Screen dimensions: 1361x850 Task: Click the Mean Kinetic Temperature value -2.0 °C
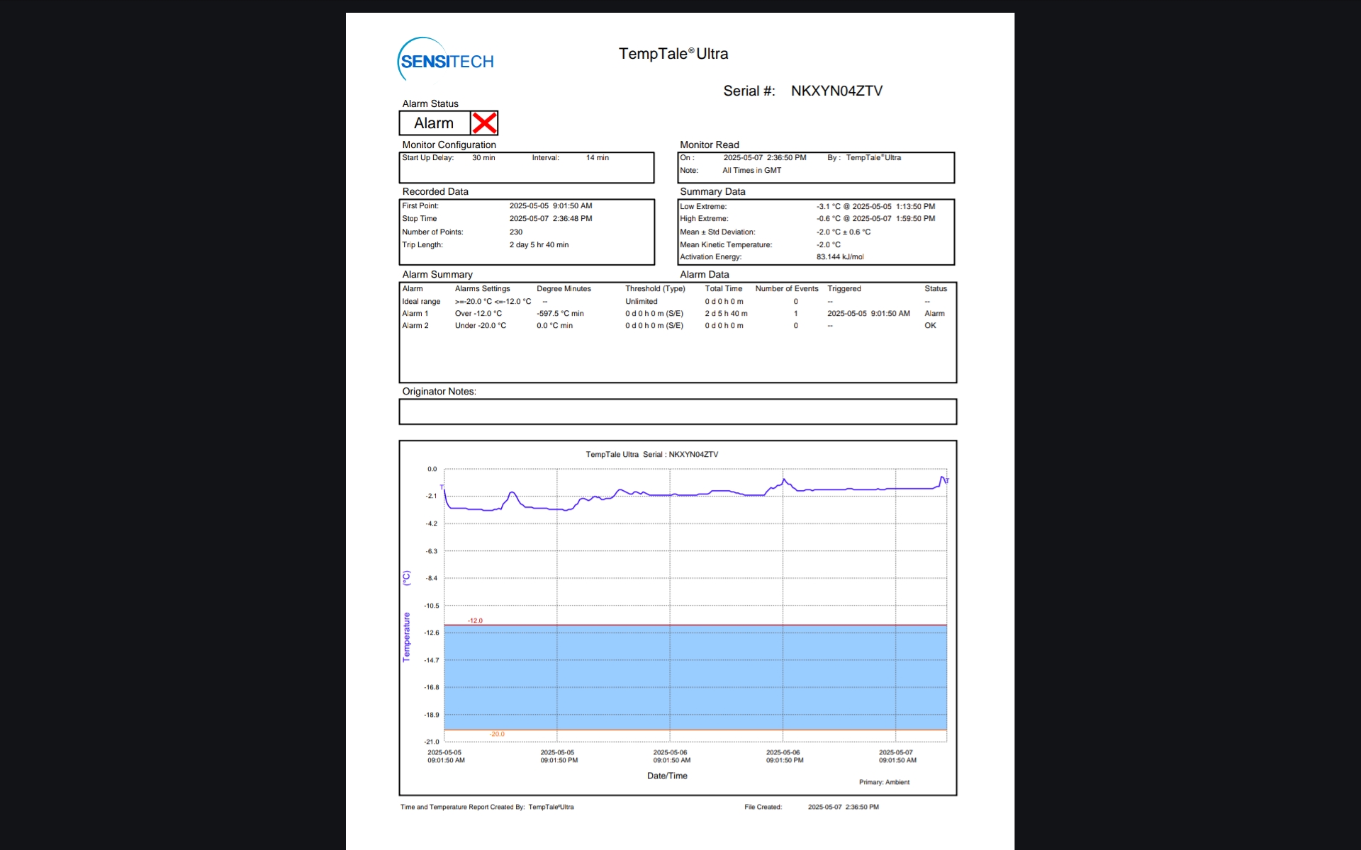828,245
